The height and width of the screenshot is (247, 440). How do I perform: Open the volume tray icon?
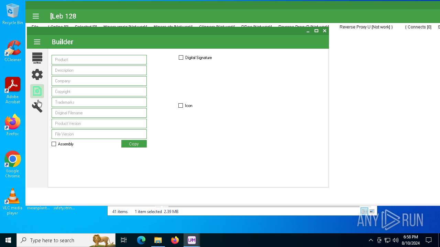(x=396, y=240)
